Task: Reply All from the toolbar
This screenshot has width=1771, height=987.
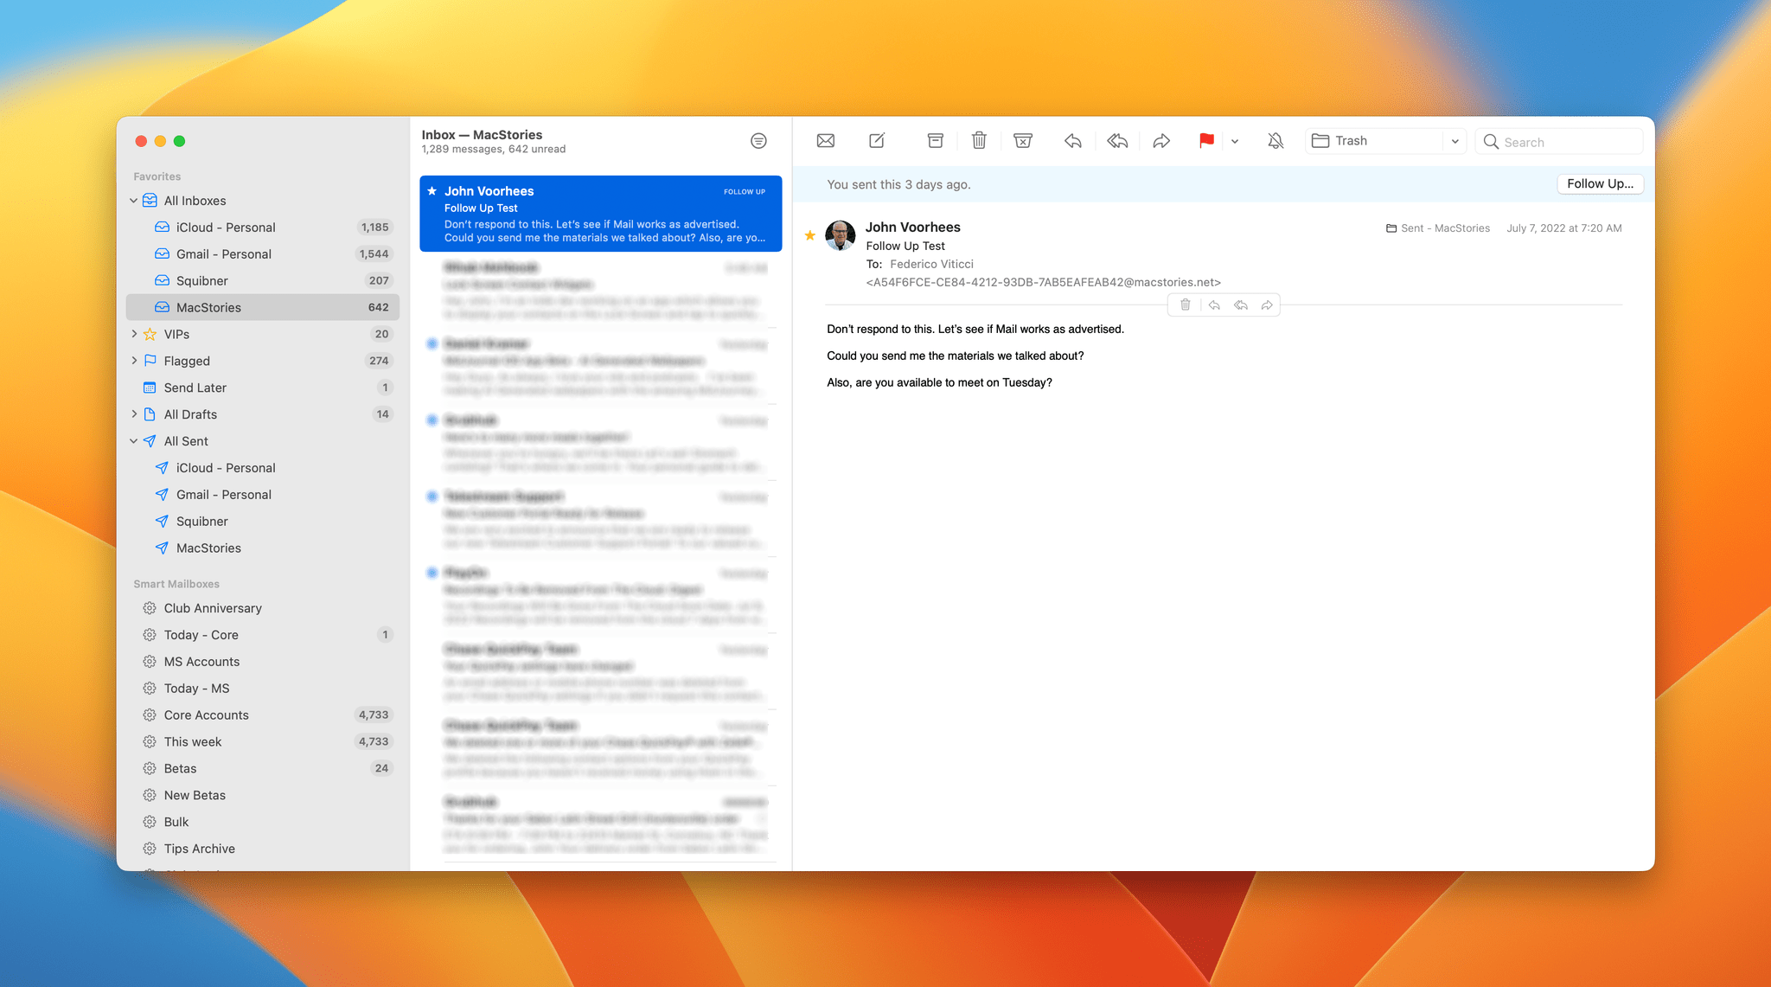Action: click(x=1117, y=141)
